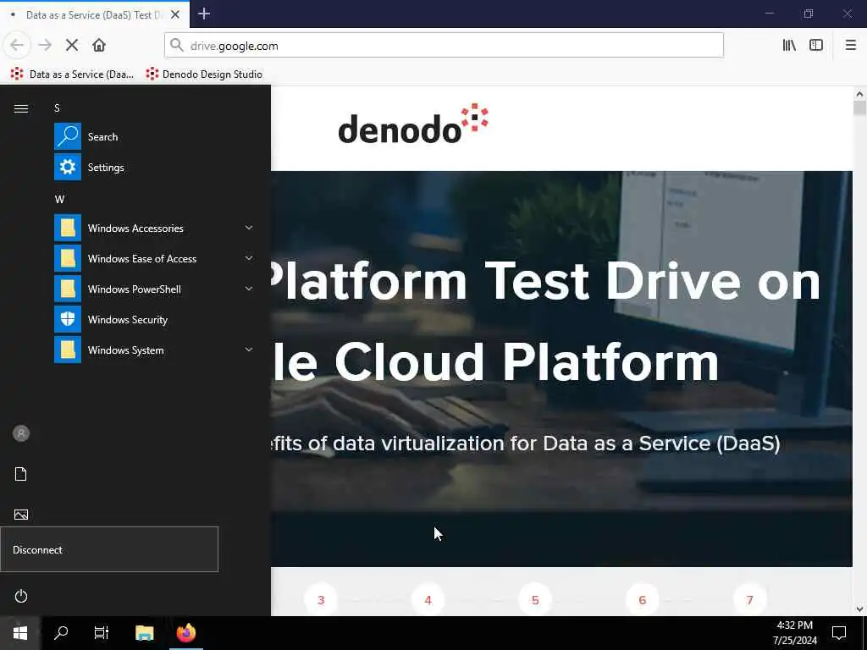Toggle the Firefox sidebar icon
The width and height of the screenshot is (867, 650).
click(x=816, y=46)
